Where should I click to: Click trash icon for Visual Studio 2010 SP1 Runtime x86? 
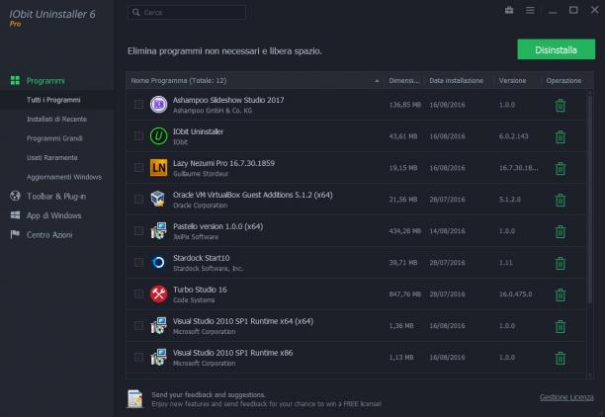(561, 358)
